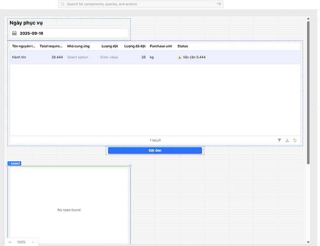Click the zoom in plus icon
Screen dimensions: 320x246
coord(33,242)
